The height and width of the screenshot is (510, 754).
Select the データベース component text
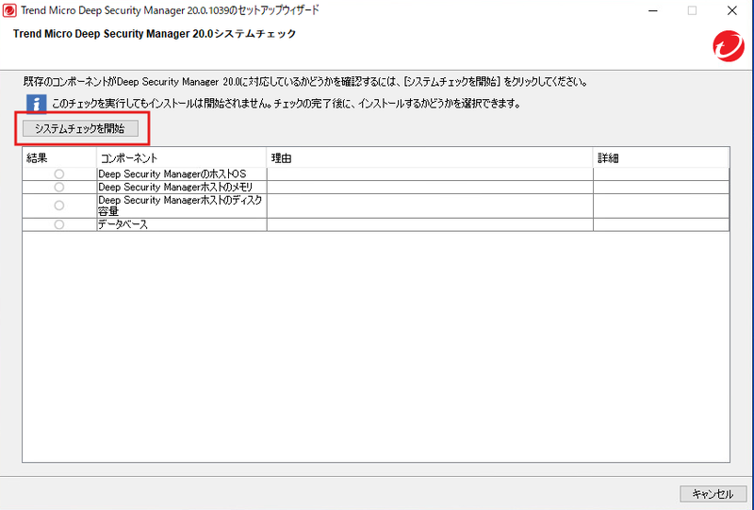(x=123, y=224)
